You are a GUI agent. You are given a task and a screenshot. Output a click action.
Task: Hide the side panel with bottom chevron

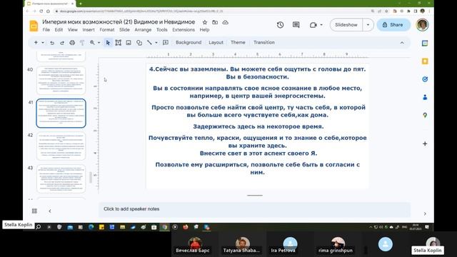point(425,213)
